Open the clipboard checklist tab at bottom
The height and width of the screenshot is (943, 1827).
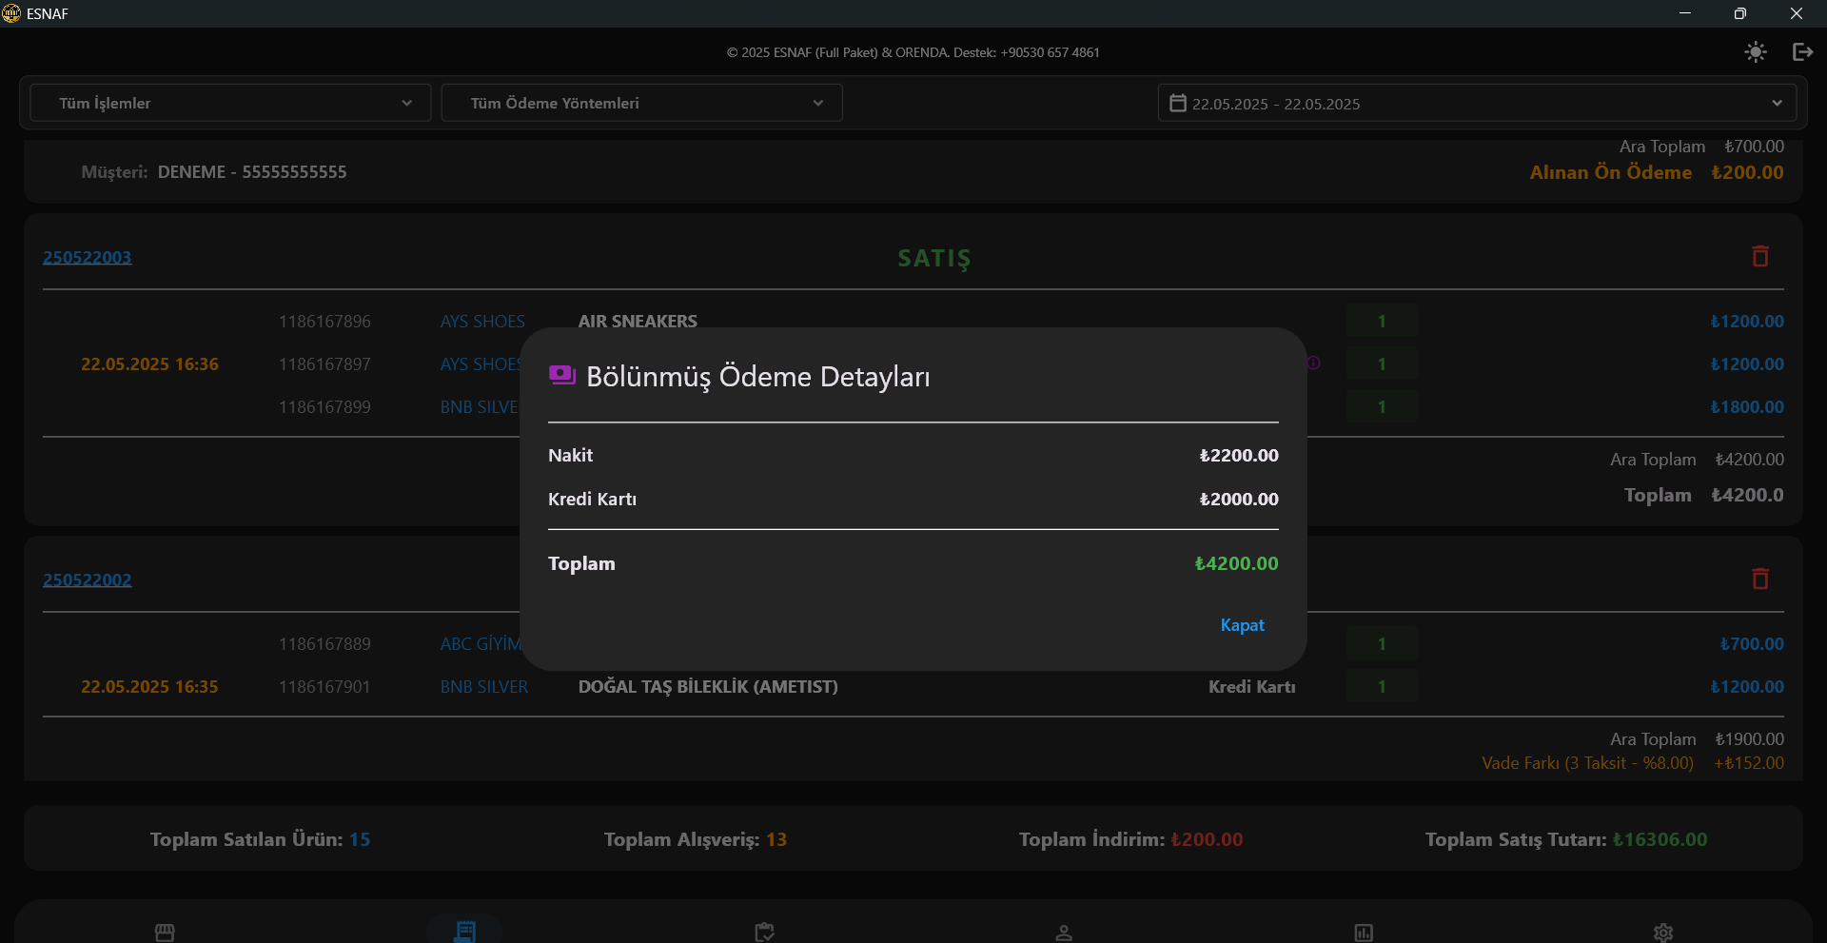(x=764, y=932)
